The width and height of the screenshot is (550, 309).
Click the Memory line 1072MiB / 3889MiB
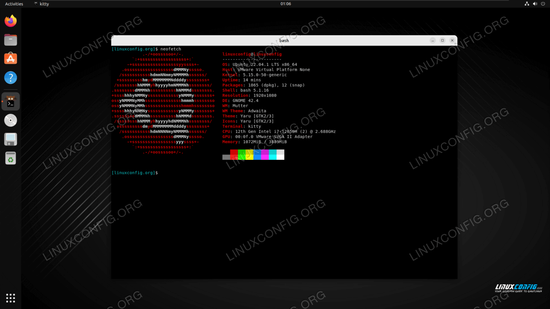click(256, 142)
